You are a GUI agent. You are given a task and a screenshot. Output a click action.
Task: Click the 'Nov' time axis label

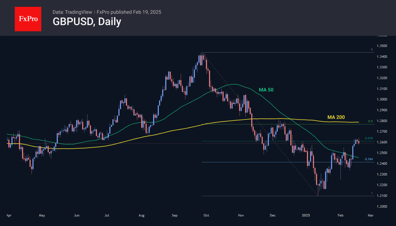[x=241, y=215]
